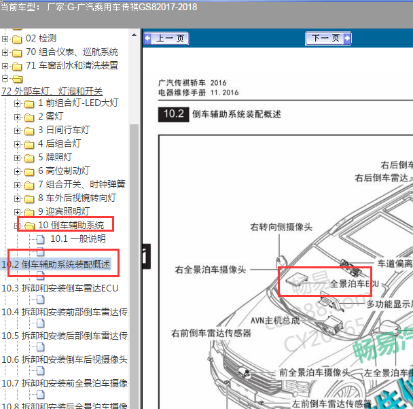Click 全景泊车ECU label in diagram

pos(355,284)
